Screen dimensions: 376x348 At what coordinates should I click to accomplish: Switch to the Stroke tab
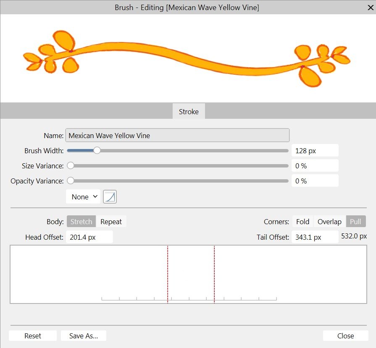[189, 111]
